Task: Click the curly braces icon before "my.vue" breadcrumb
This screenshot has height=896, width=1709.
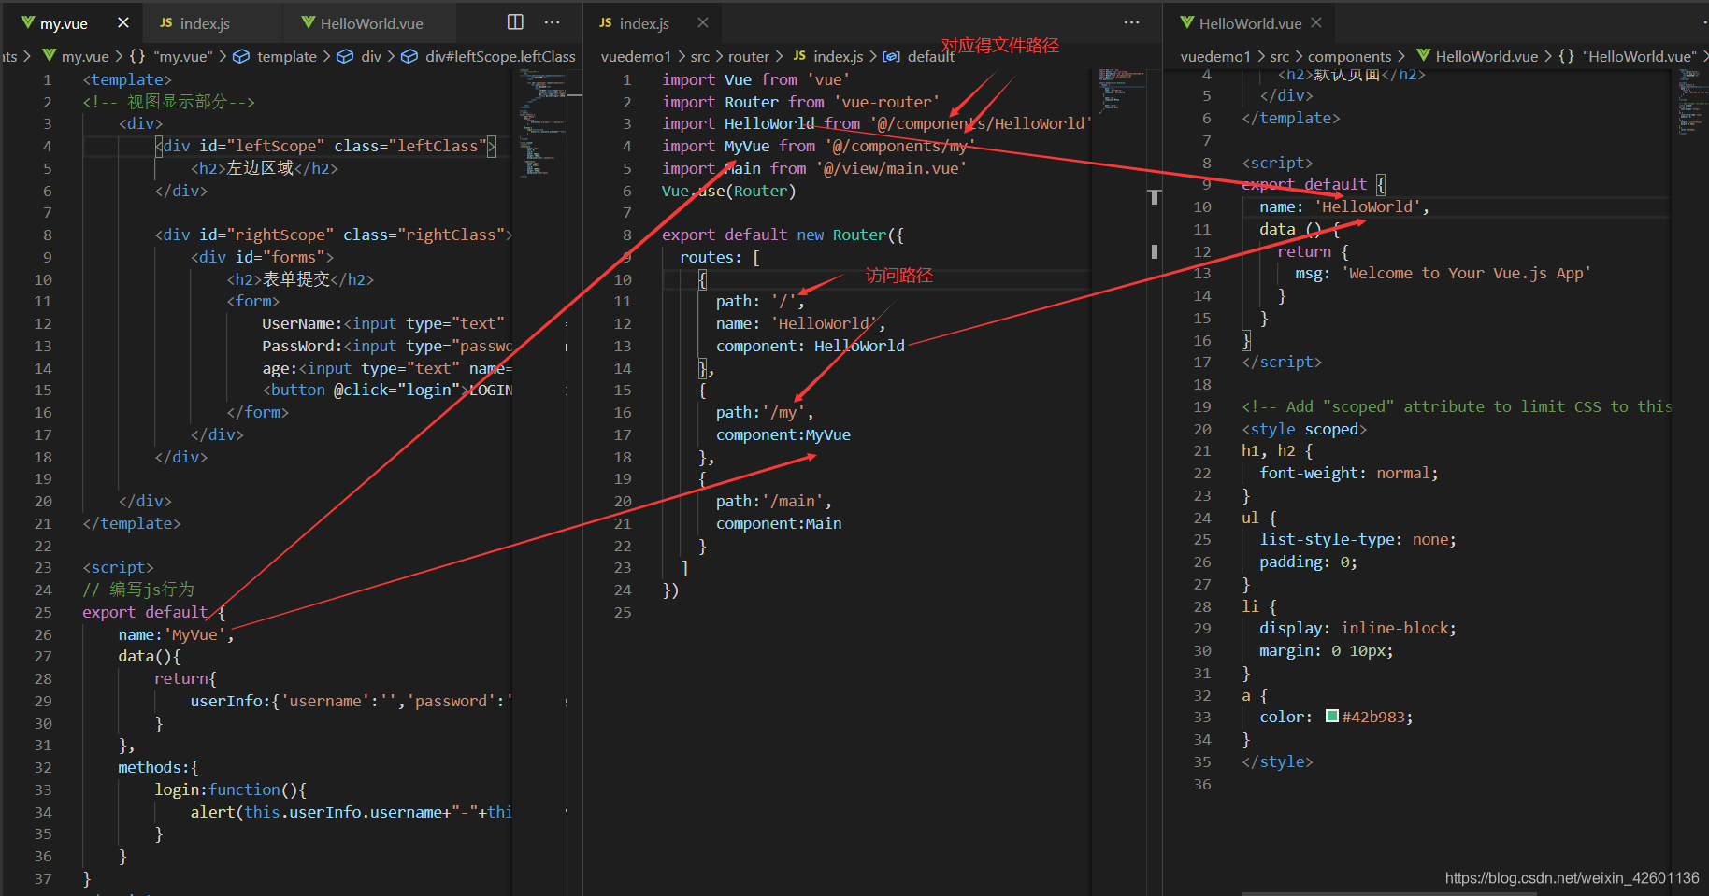Action: 137,56
